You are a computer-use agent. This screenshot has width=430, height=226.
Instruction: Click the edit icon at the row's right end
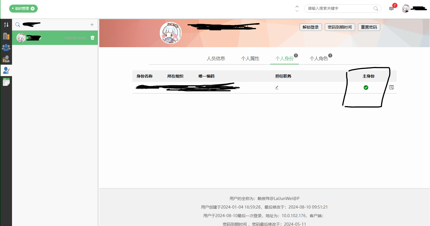click(x=392, y=88)
